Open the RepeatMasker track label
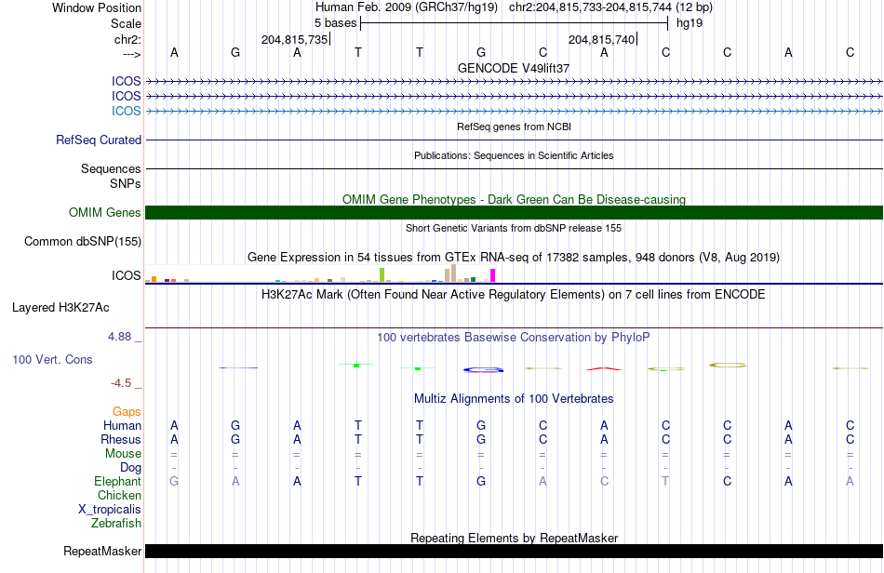The width and height of the screenshot is (884, 573). 102,551
